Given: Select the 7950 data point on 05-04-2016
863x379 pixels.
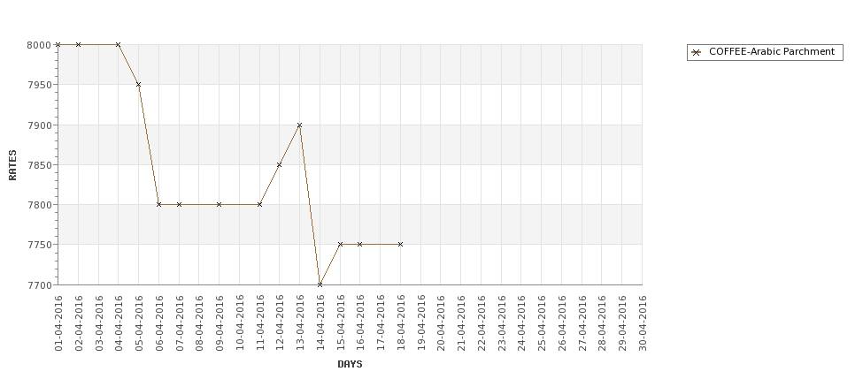Looking at the screenshot, I should 138,85.
